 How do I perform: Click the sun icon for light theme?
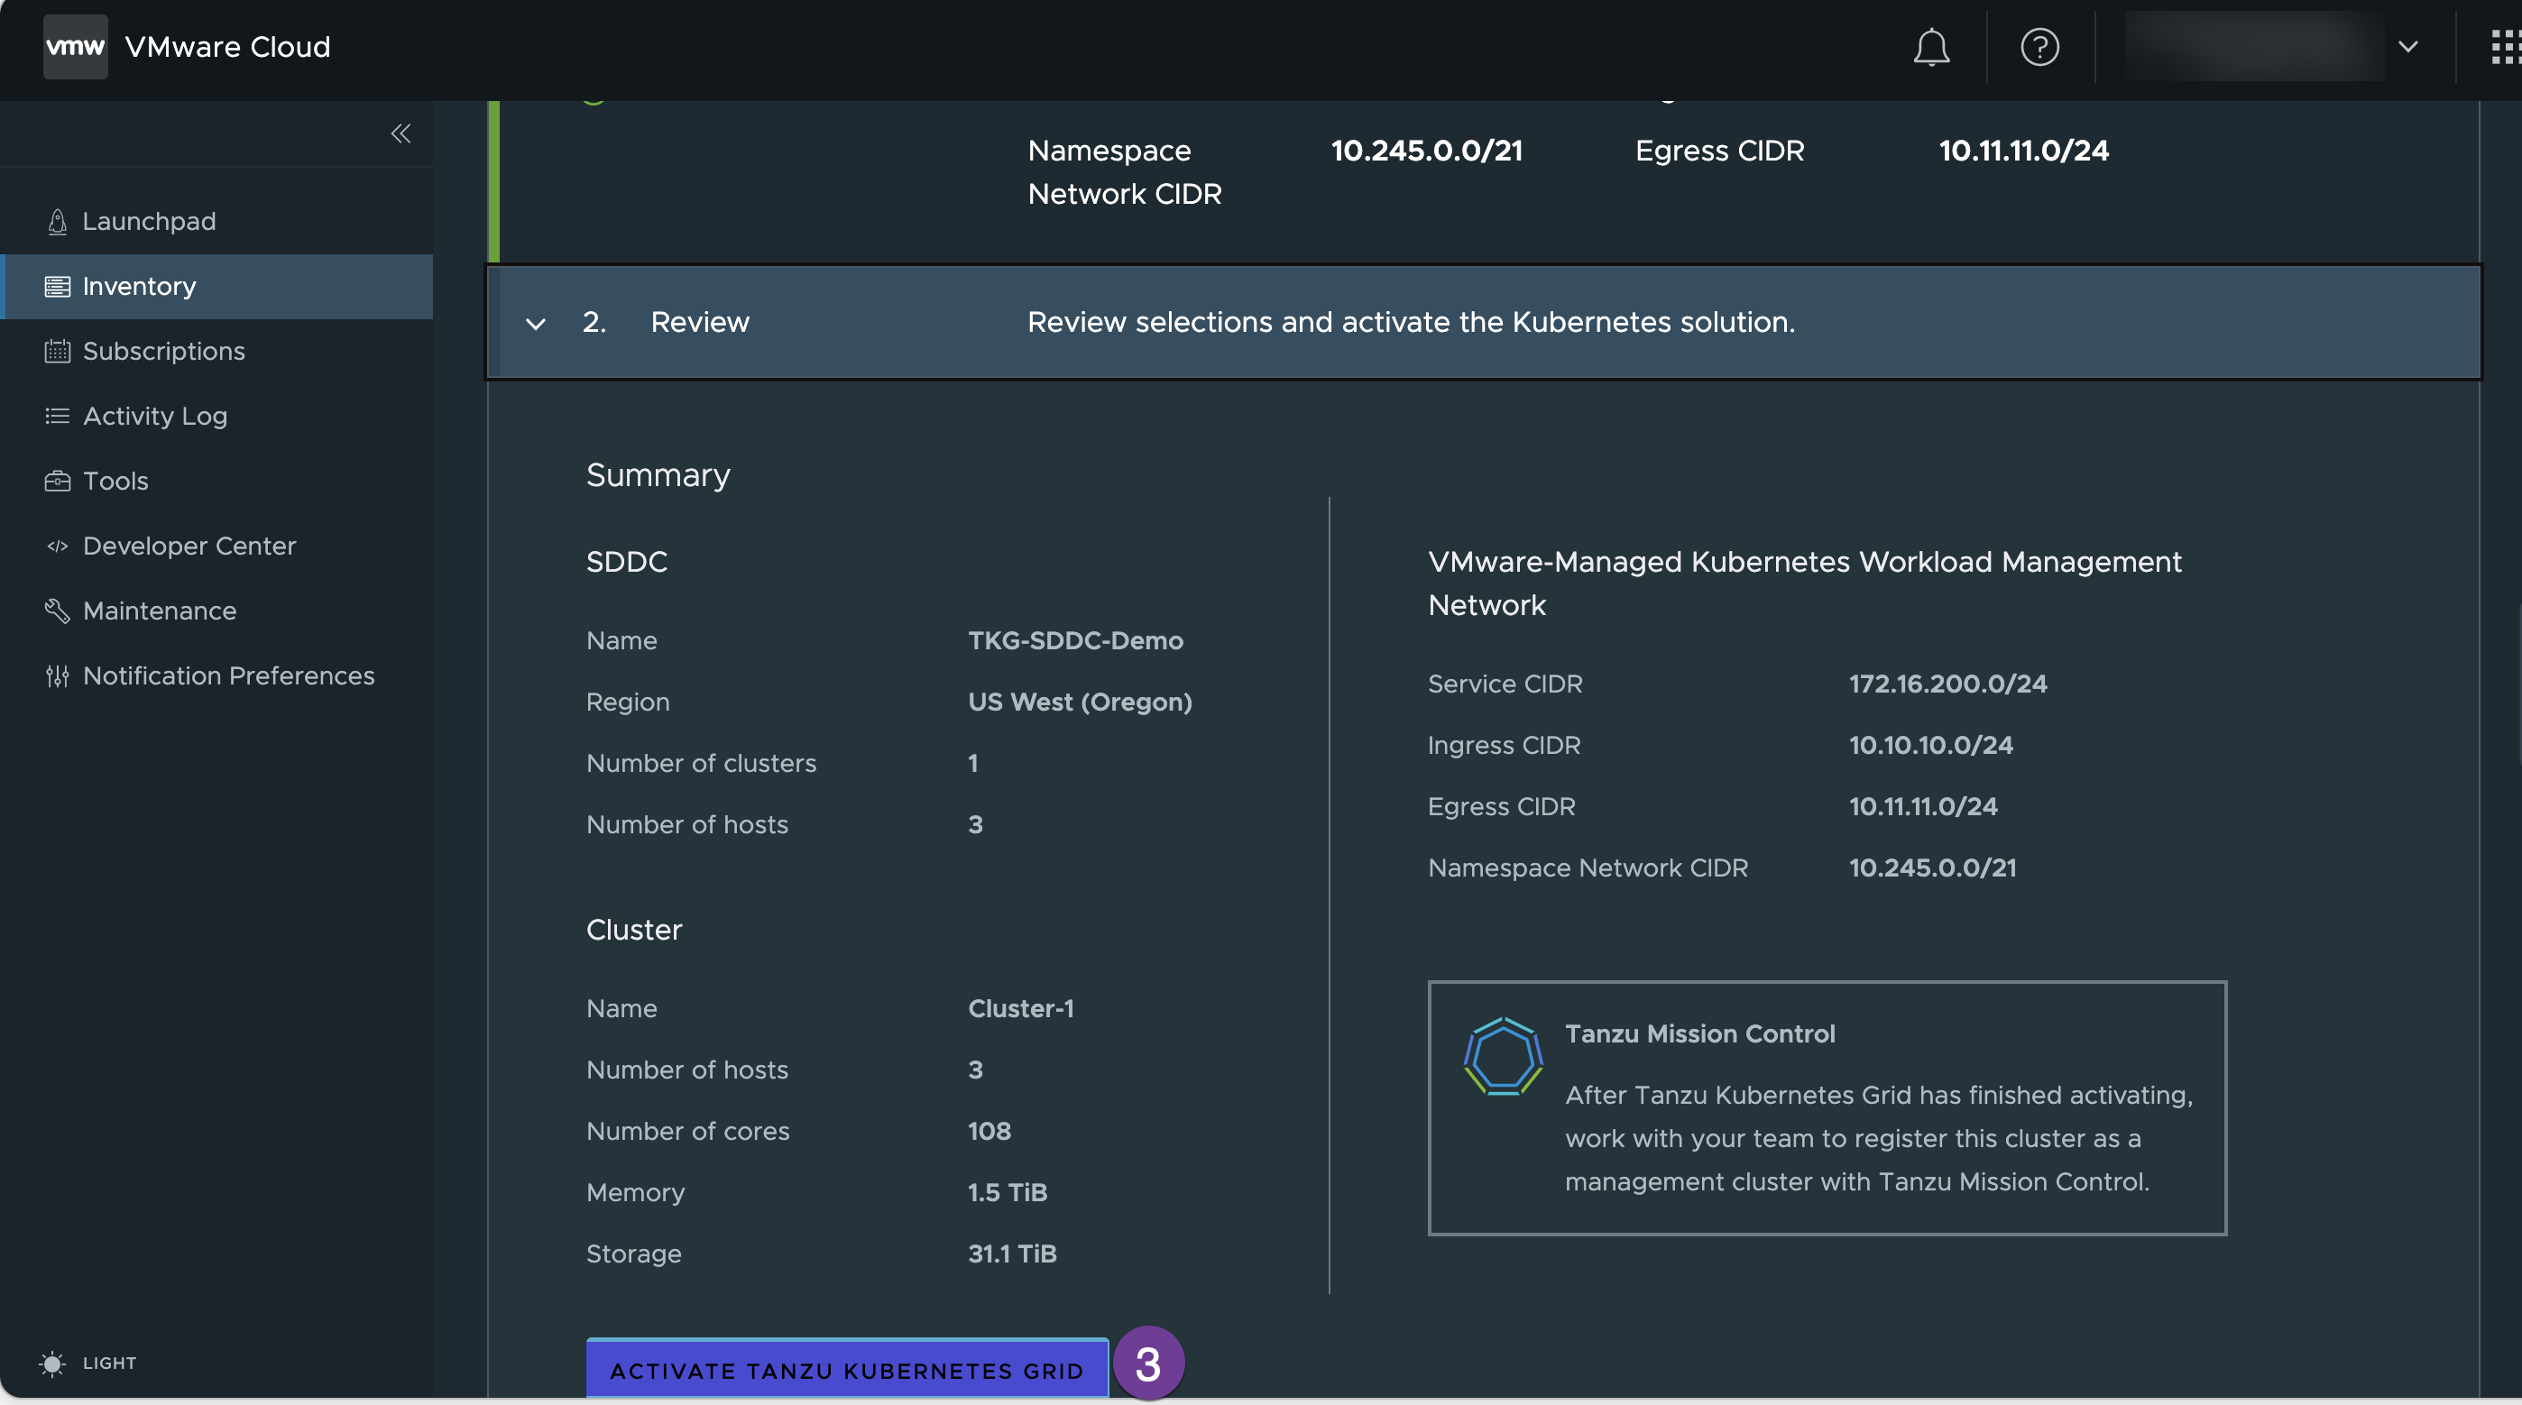(52, 1362)
